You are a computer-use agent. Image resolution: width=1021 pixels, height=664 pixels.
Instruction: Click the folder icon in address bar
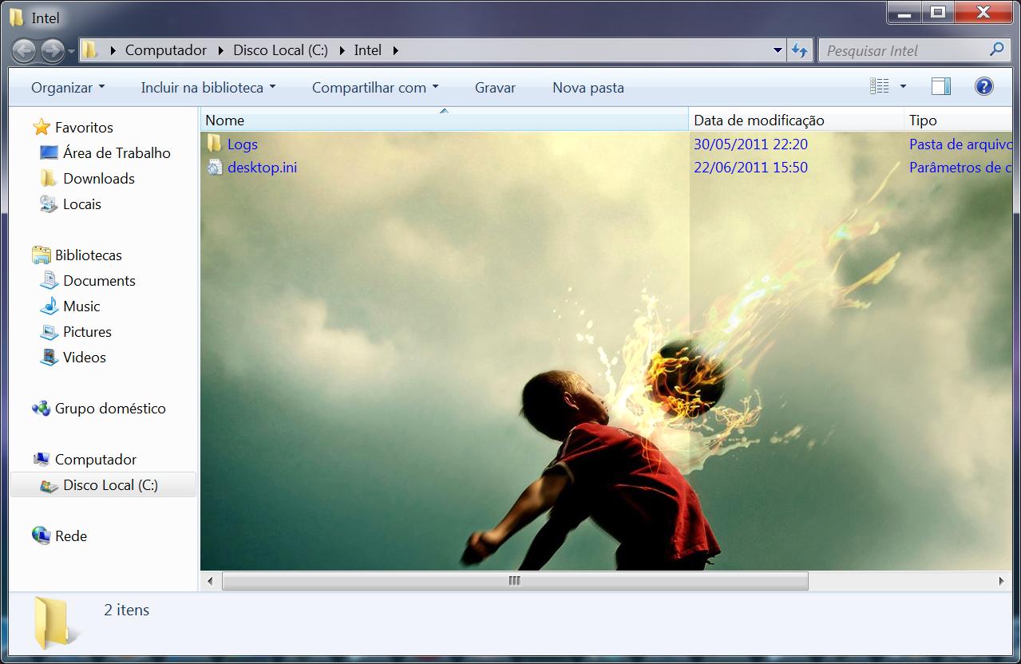[90, 50]
